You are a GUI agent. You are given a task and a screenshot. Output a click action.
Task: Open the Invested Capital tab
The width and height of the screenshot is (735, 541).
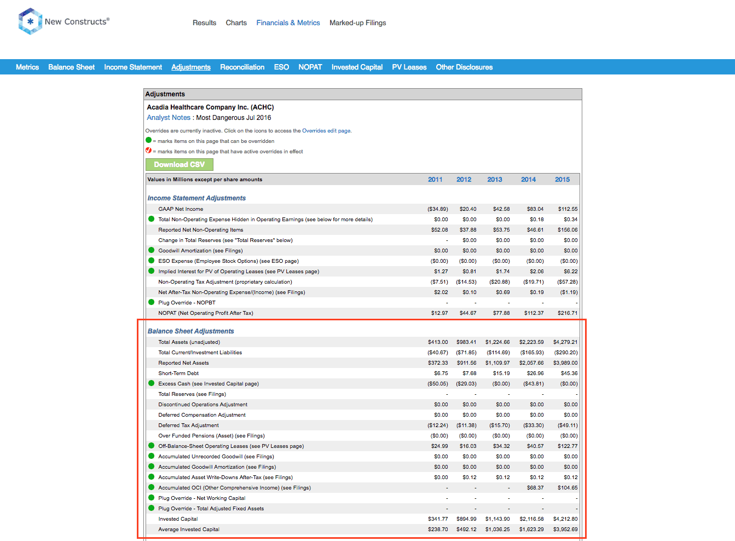click(x=357, y=67)
